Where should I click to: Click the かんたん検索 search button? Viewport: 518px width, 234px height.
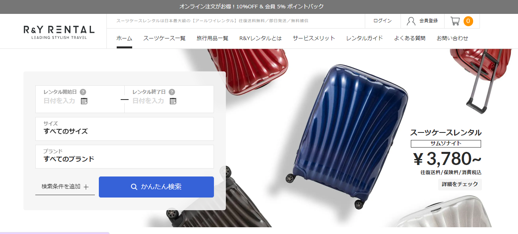coord(156,187)
